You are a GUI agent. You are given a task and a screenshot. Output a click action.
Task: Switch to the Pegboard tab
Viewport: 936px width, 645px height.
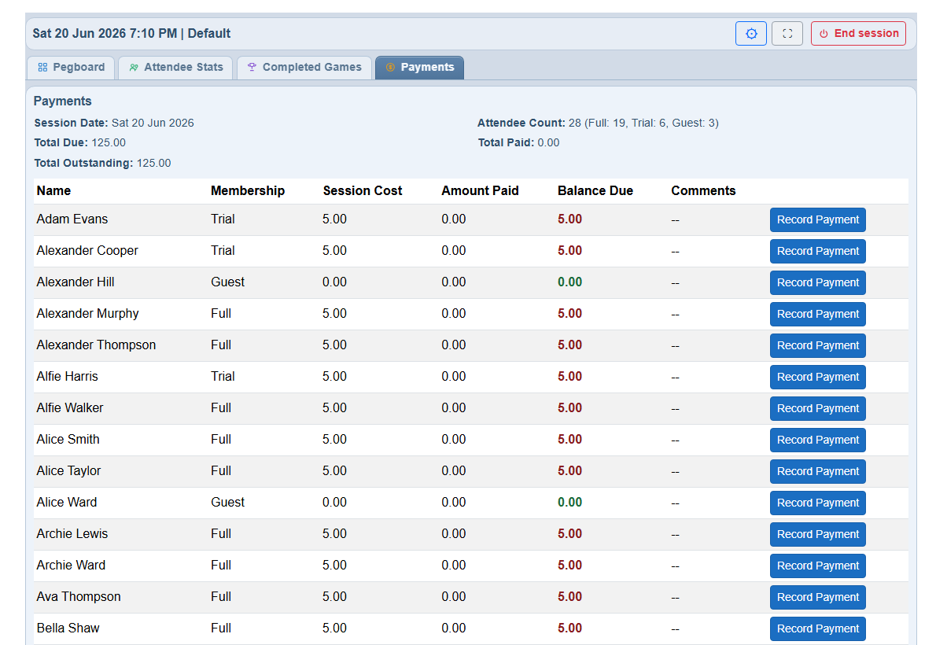(x=71, y=68)
